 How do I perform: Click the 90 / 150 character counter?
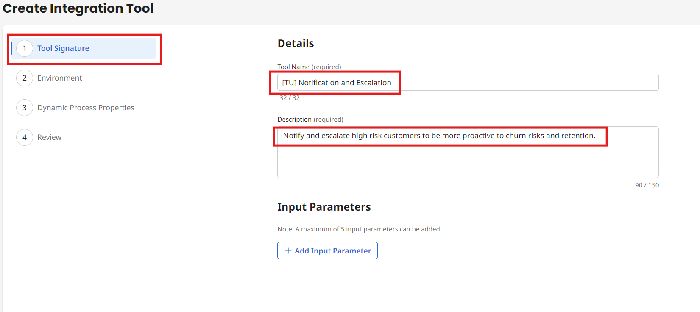[647, 185]
